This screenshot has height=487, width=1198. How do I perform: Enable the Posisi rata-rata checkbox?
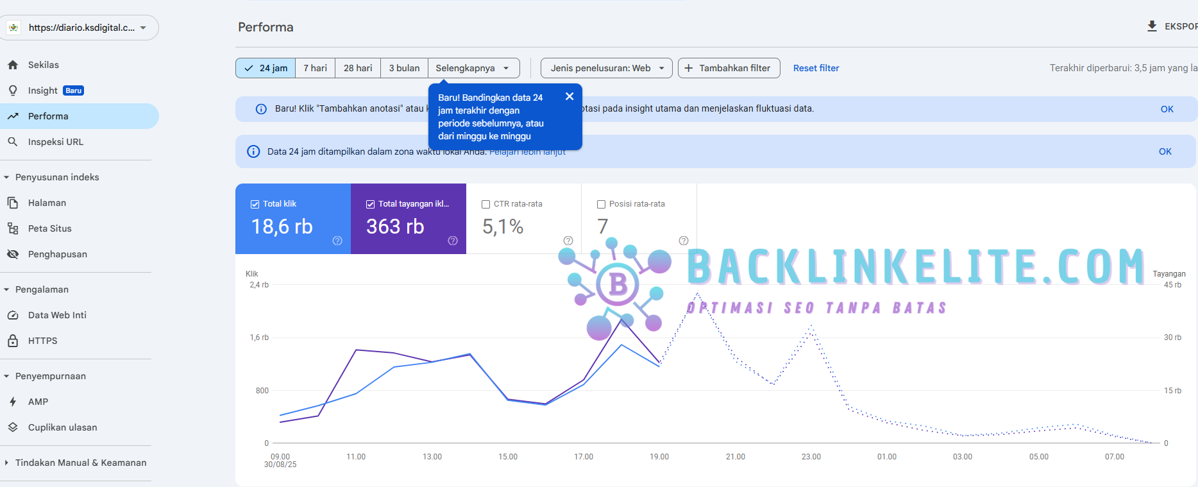(x=601, y=204)
